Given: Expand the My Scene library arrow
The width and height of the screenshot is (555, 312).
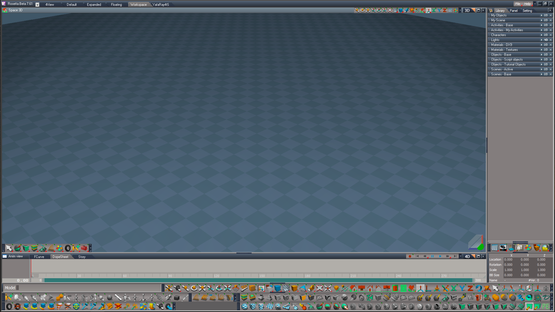Looking at the screenshot, I should point(541,20).
